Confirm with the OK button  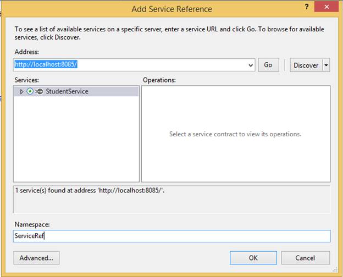coord(253,257)
